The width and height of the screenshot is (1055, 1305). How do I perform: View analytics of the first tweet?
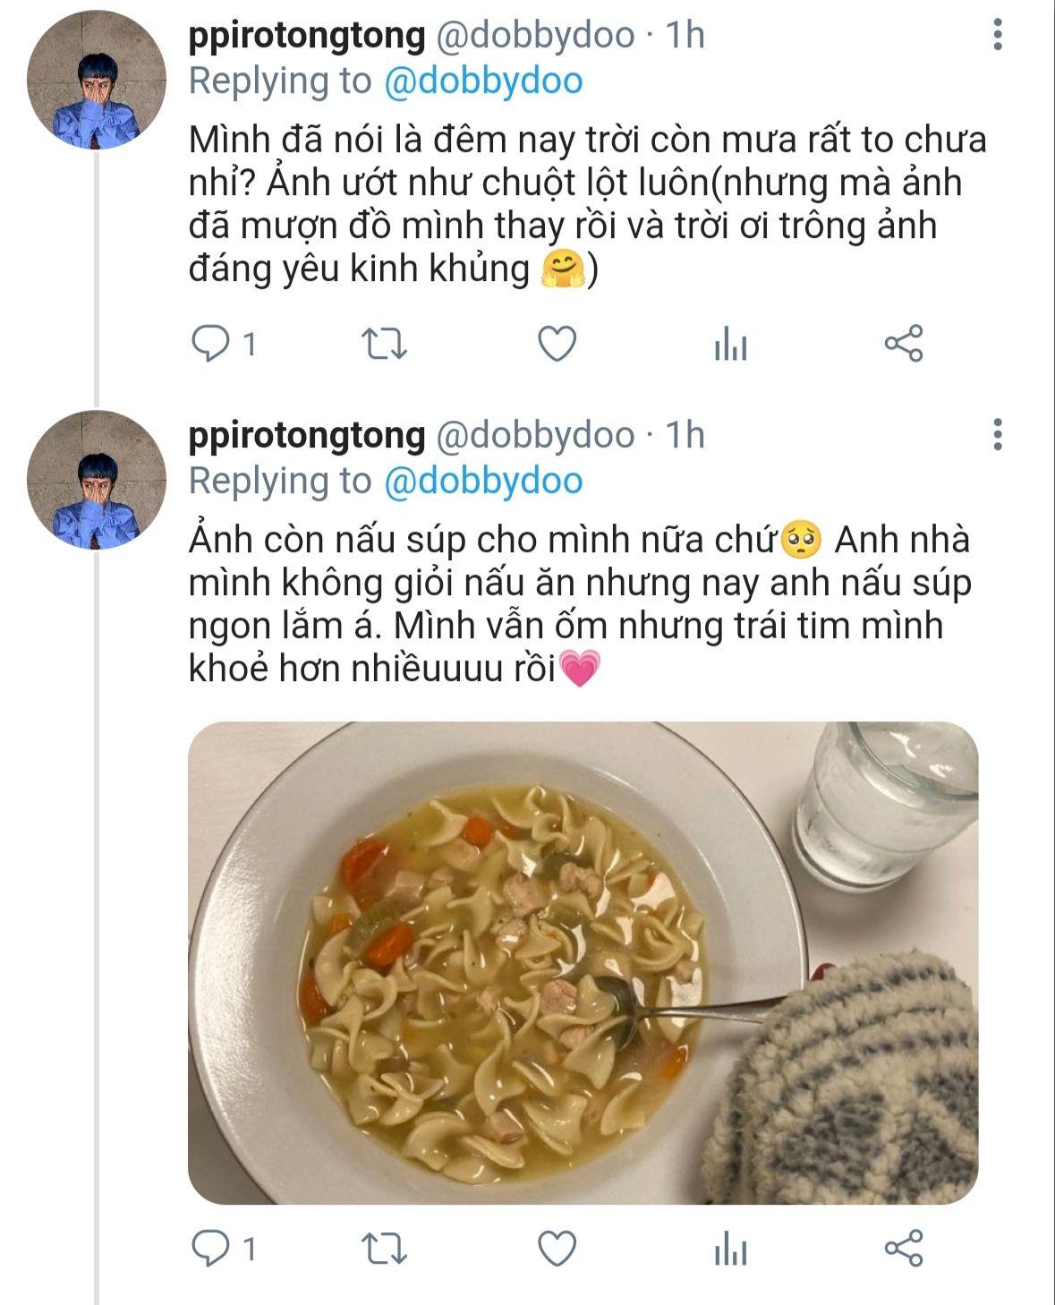point(730,344)
